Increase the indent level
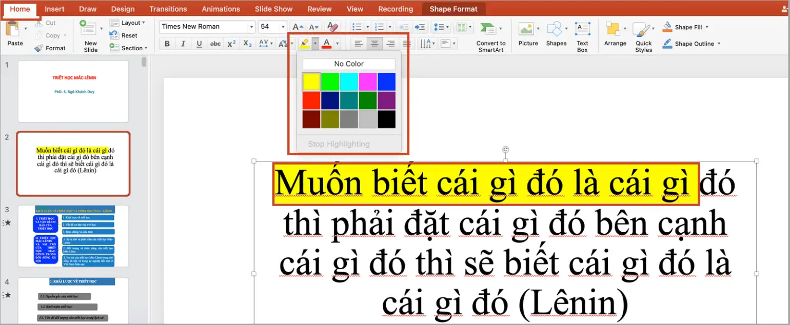This screenshot has width=790, height=325. click(x=420, y=27)
